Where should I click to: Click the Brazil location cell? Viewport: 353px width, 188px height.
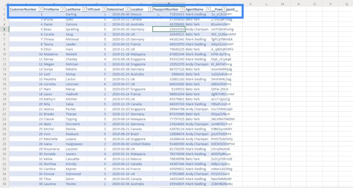pyautogui.click(x=141, y=134)
